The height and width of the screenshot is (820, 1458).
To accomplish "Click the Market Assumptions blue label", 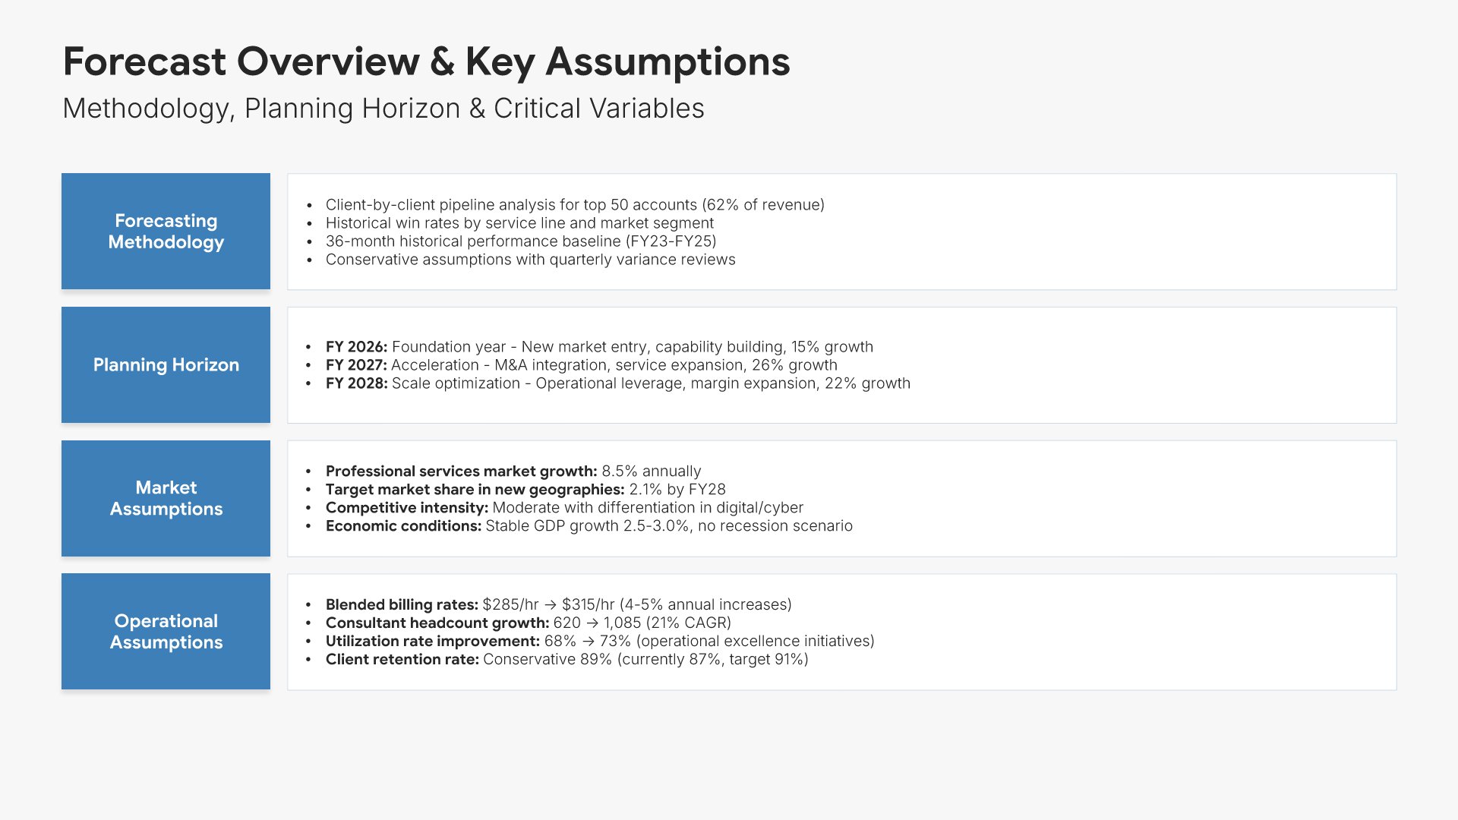I will (x=166, y=498).
